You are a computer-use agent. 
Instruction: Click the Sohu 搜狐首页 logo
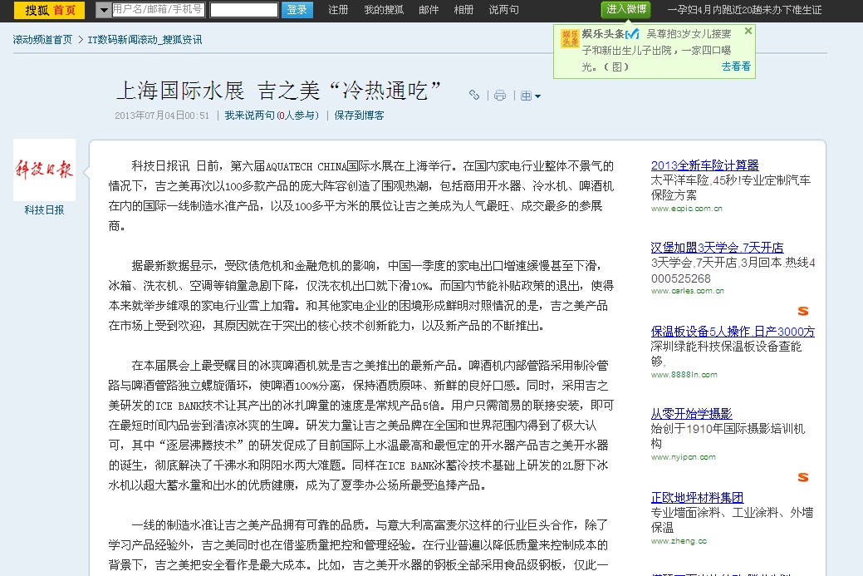point(49,10)
